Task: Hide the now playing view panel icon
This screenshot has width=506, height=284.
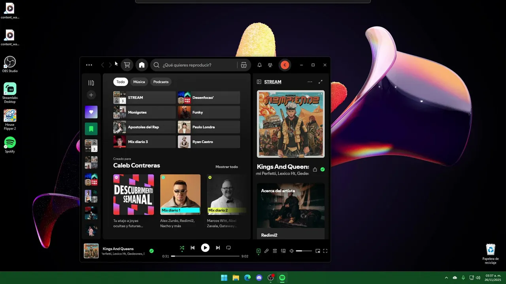Action: 259,82
